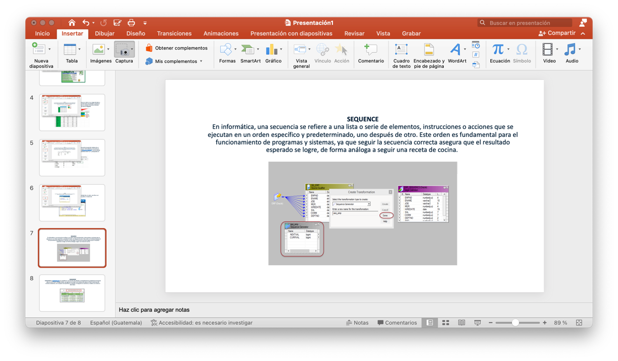
Task: Click the Home icon in title bar
Action: [72, 23]
